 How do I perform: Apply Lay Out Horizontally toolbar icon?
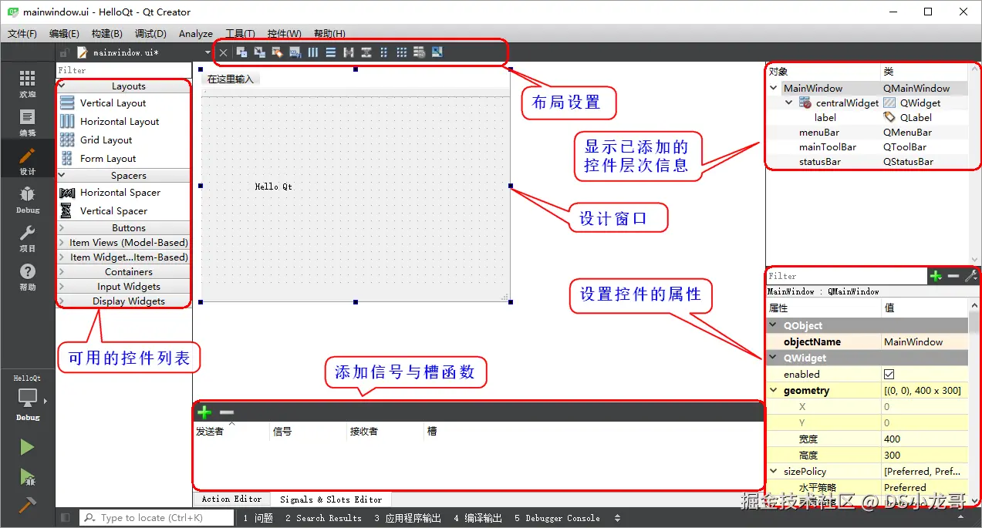[312, 52]
